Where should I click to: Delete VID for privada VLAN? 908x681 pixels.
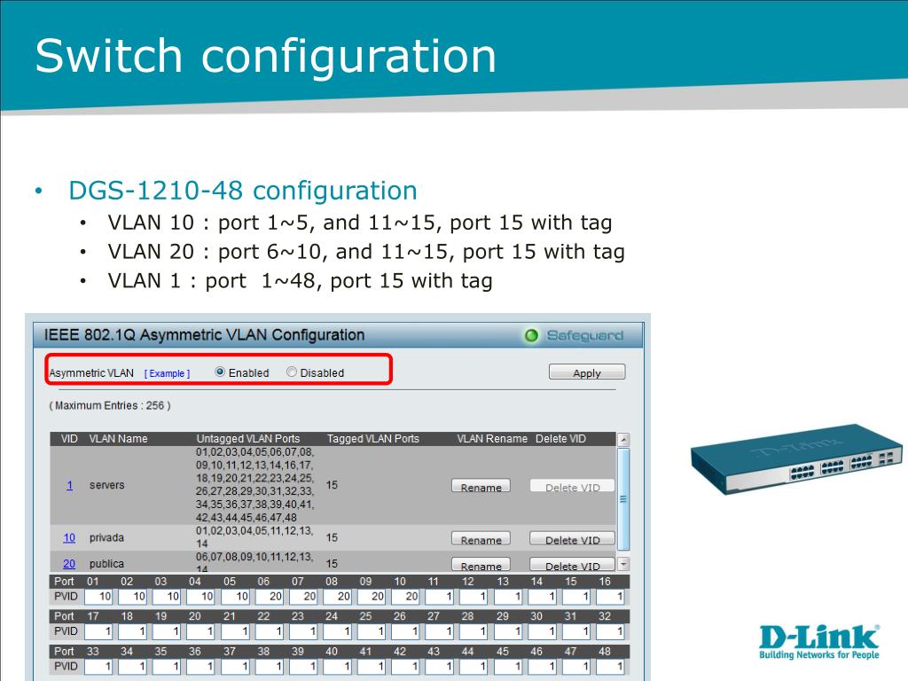[x=572, y=539]
